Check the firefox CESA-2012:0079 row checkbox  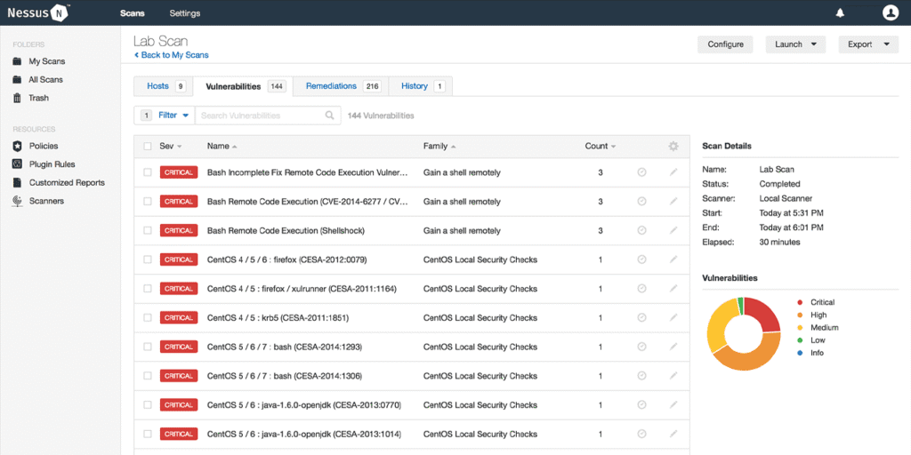148,259
